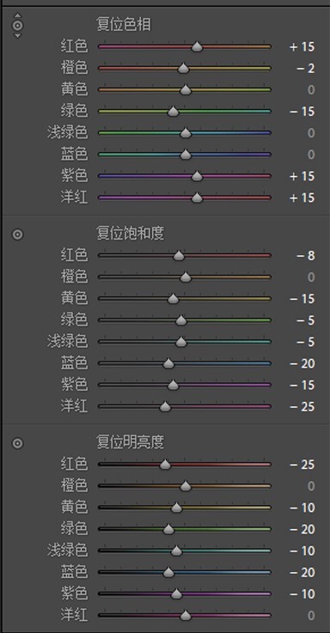Select the saturation 红色 value -8 field
Image resolution: width=330 pixels, height=633 pixels.
click(305, 256)
